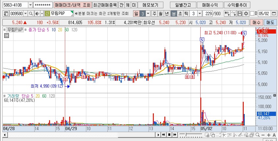Open chart settings gear icon
Image resolution: width=278 pixels, height=141 pixels.
(x=246, y=14)
